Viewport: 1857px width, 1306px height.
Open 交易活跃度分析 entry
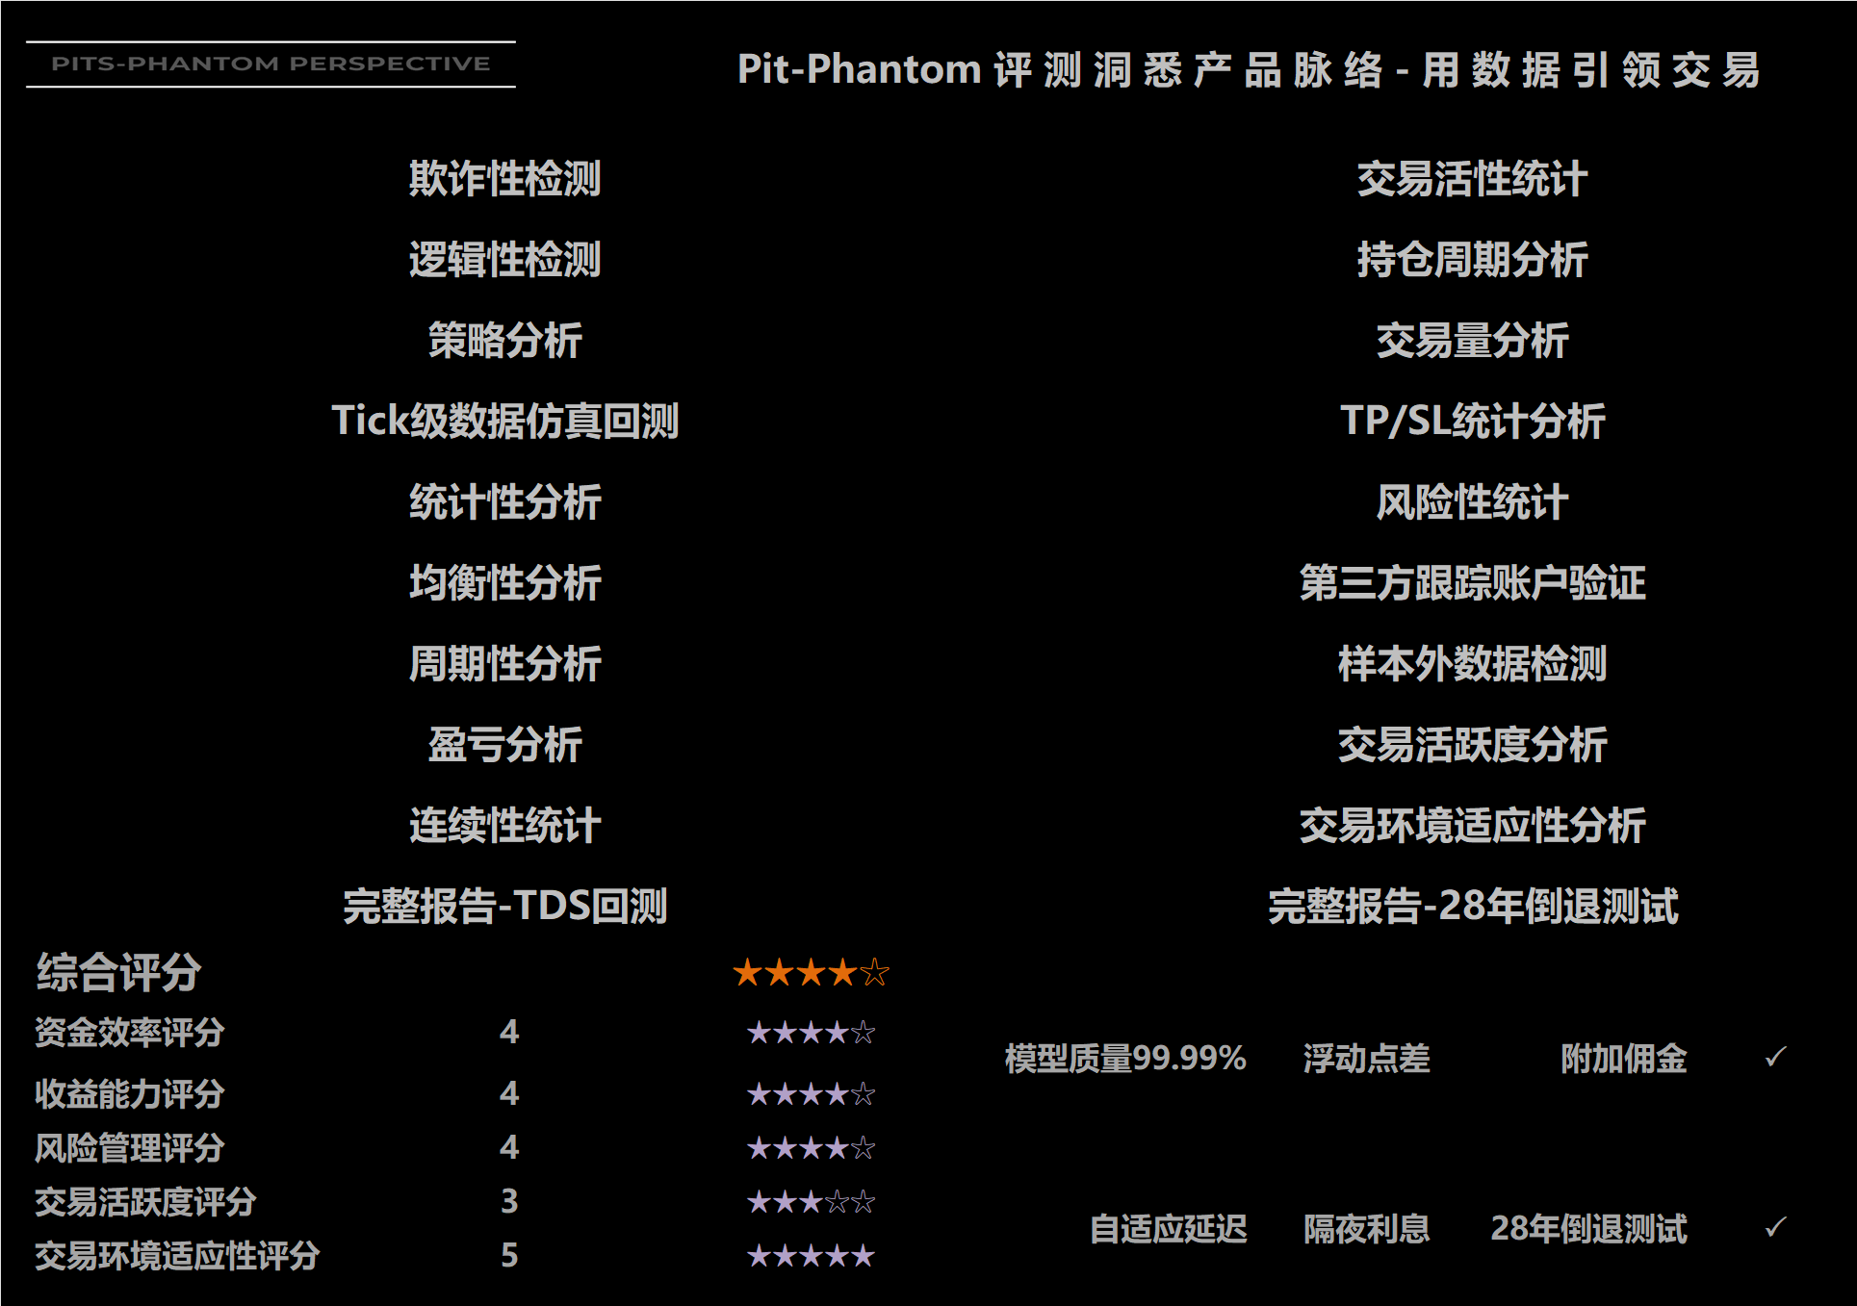[1472, 745]
